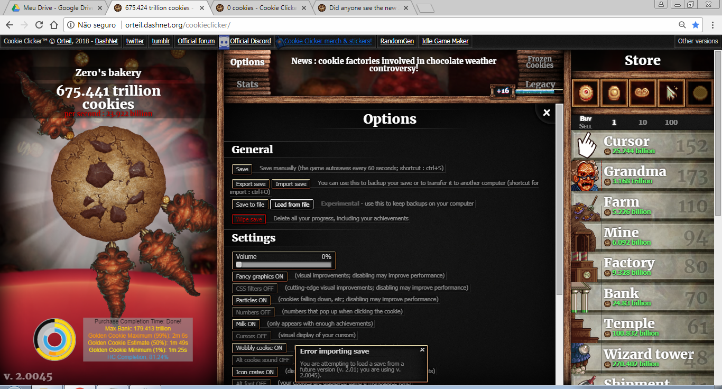Buy the fifth cookie upgrade icon

pyautogui.click(x=699, y=93)
